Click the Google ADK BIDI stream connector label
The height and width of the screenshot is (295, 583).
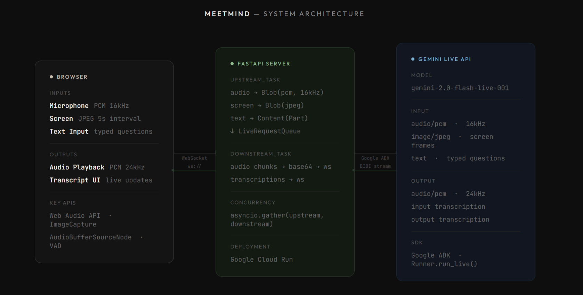tap(375, 162)
